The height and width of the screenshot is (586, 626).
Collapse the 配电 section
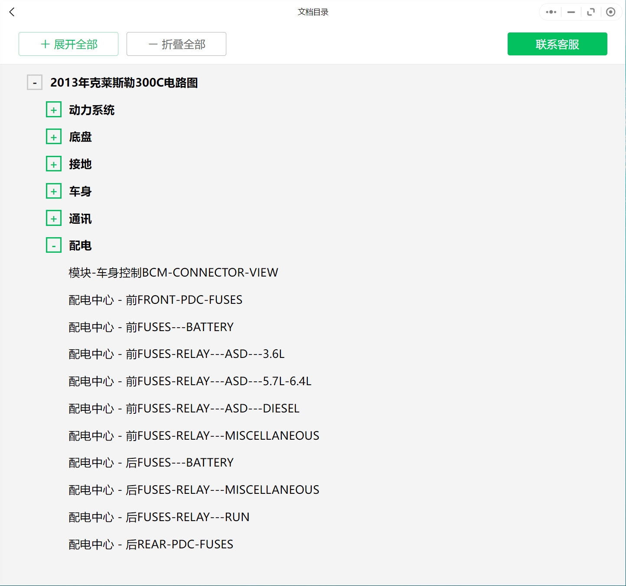pyautogui.click(x=53, y=245)
